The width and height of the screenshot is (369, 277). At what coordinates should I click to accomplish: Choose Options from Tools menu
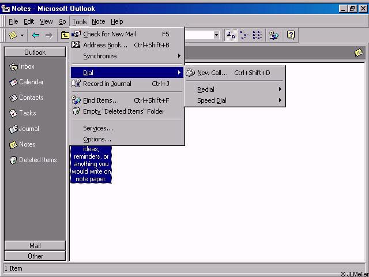coord(127,139)
